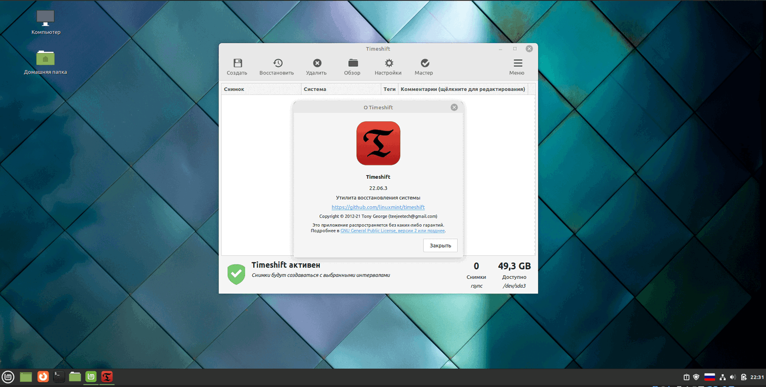766x387 pixels.
Task: Click the green shield status icon
Action: pyautogui.click(x=236, y=274)
